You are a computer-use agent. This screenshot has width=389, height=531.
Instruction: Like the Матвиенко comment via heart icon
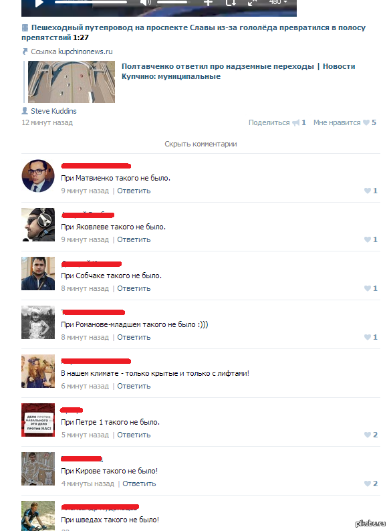click(x=368, y=191)
